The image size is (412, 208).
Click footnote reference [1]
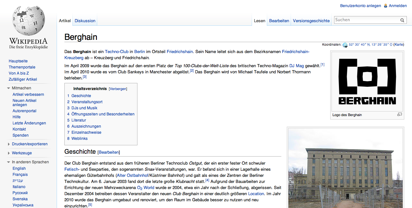coord(323,64)
